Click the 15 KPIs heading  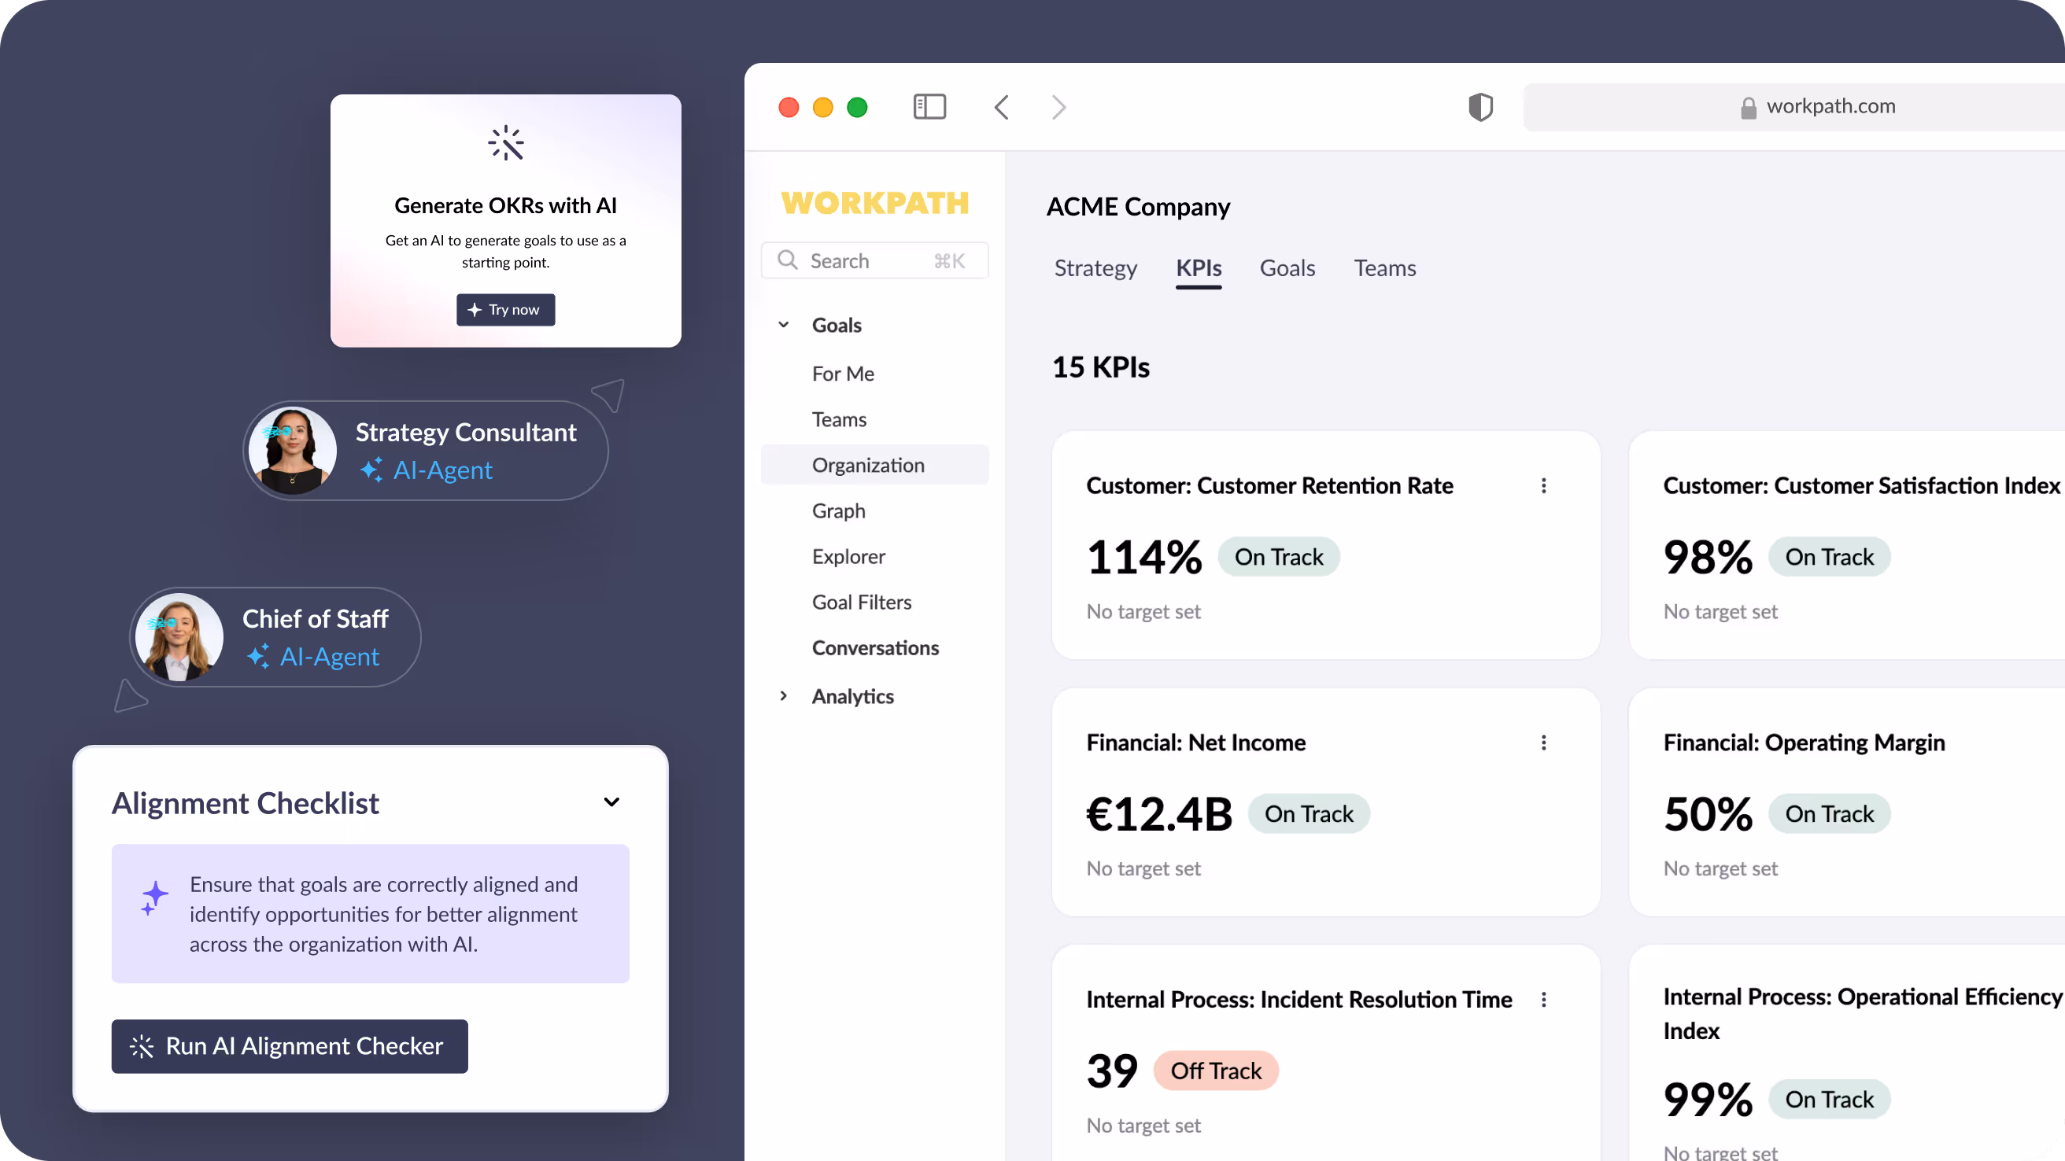1100,367
